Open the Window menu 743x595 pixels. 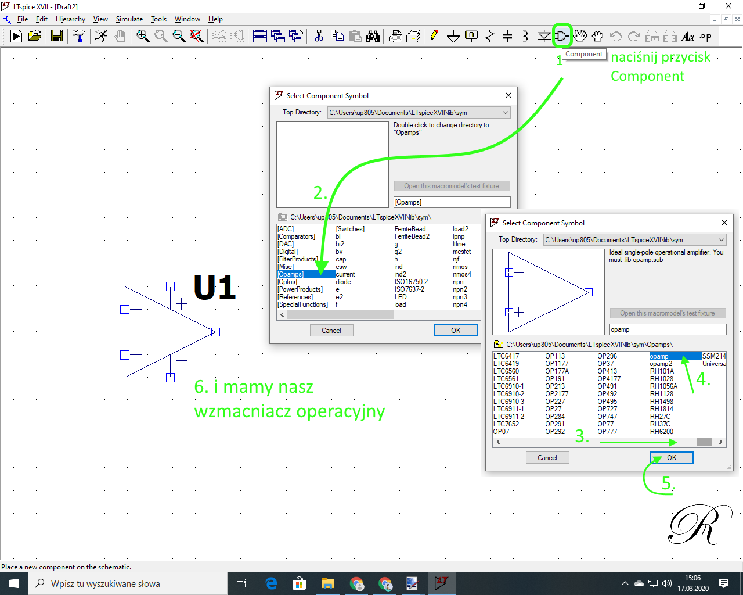tap(187, 19)
